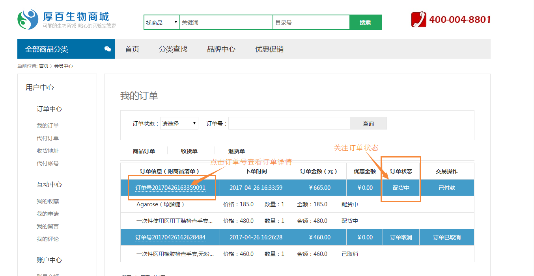534x276 pixels.
Task: Open order 订单号20170426162628484 details
Action: pyautogui.click(x=170, y=237)
